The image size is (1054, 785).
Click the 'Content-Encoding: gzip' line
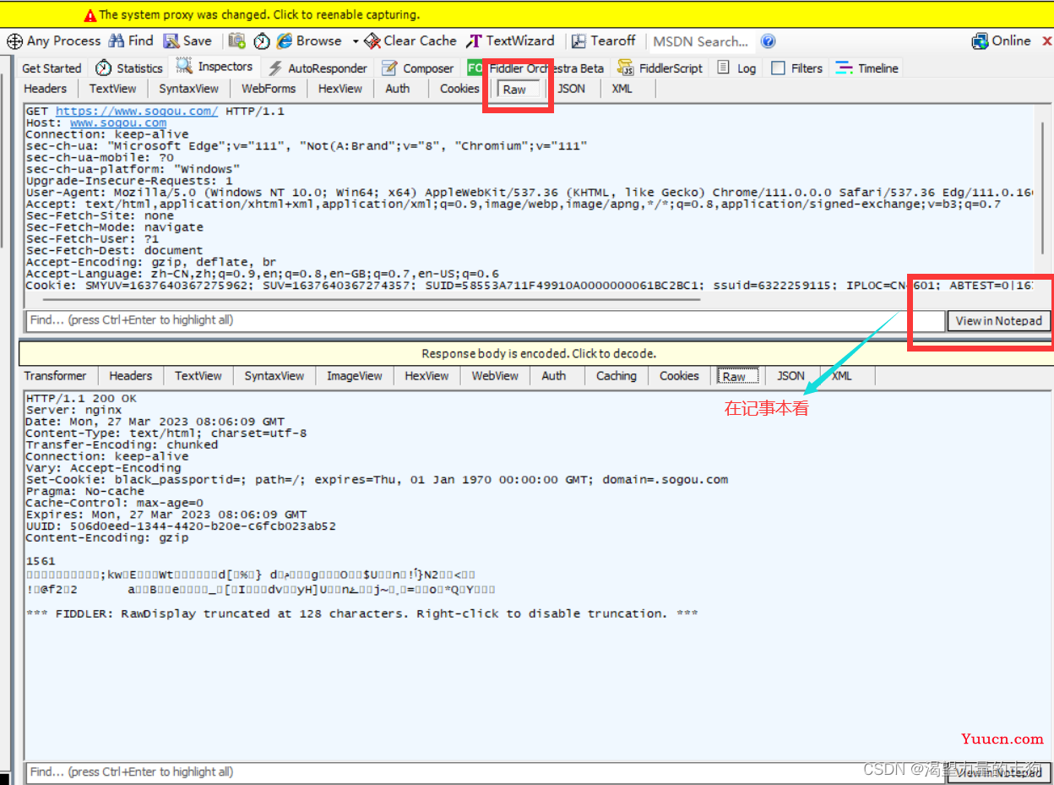coord(107,538)
